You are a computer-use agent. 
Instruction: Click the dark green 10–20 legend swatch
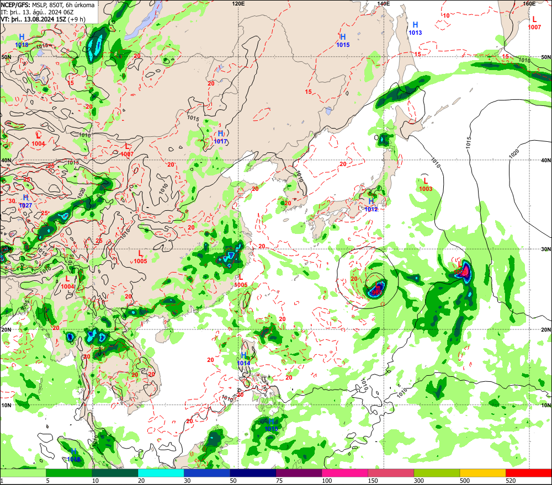coord(115,473)
